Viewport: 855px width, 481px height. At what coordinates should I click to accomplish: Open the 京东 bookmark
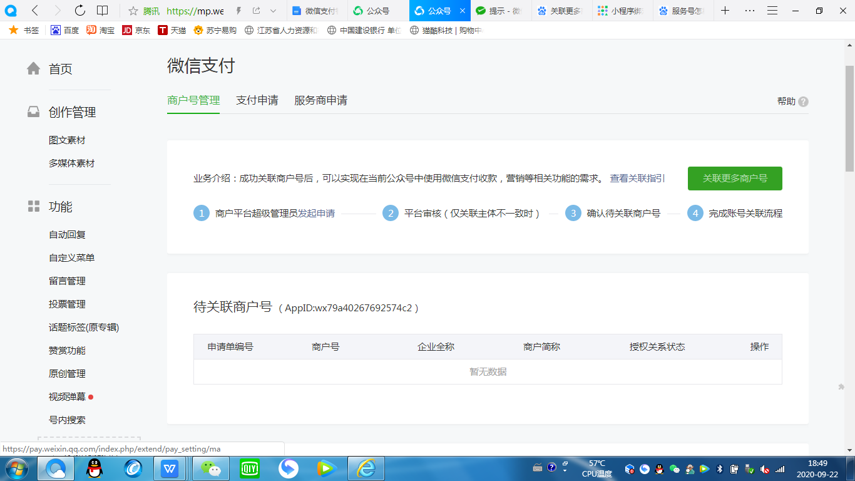coord(136,30)
